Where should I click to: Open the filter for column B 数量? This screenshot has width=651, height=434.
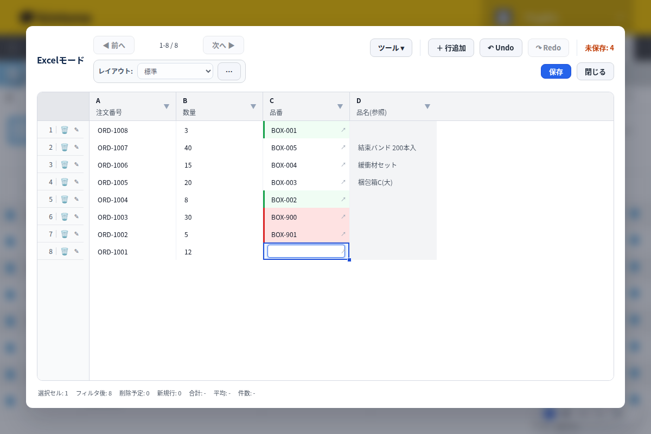(x=253, y=106)
